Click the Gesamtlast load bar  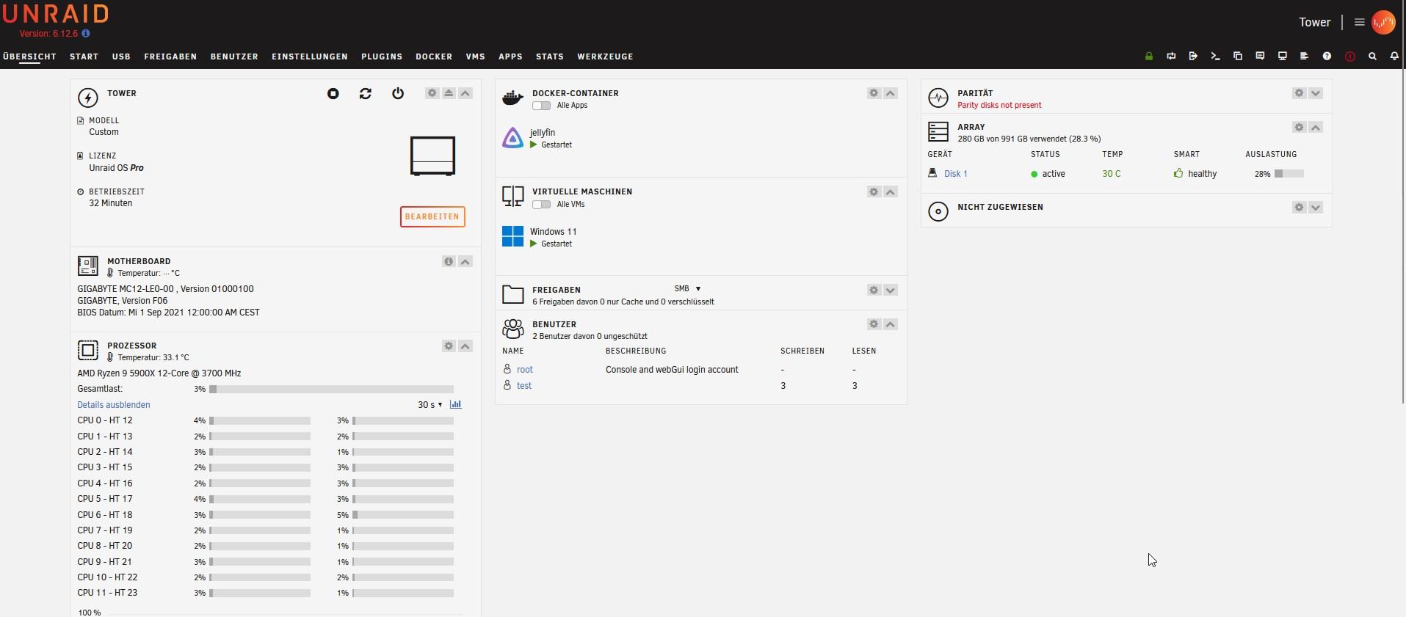[331, 389]
